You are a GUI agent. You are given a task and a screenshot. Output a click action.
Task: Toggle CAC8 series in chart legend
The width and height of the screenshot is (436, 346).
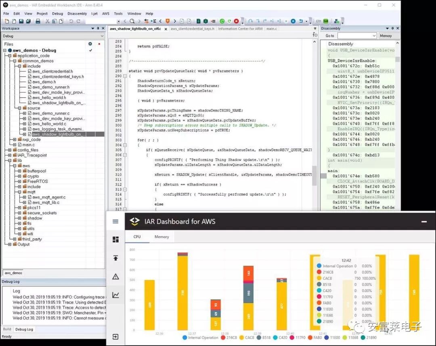[243, 338]
